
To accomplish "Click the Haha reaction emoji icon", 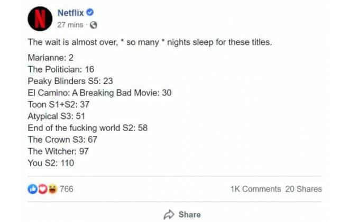I will (52, 189).
